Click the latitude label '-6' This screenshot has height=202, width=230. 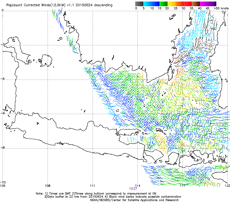(x=2, y=113)
